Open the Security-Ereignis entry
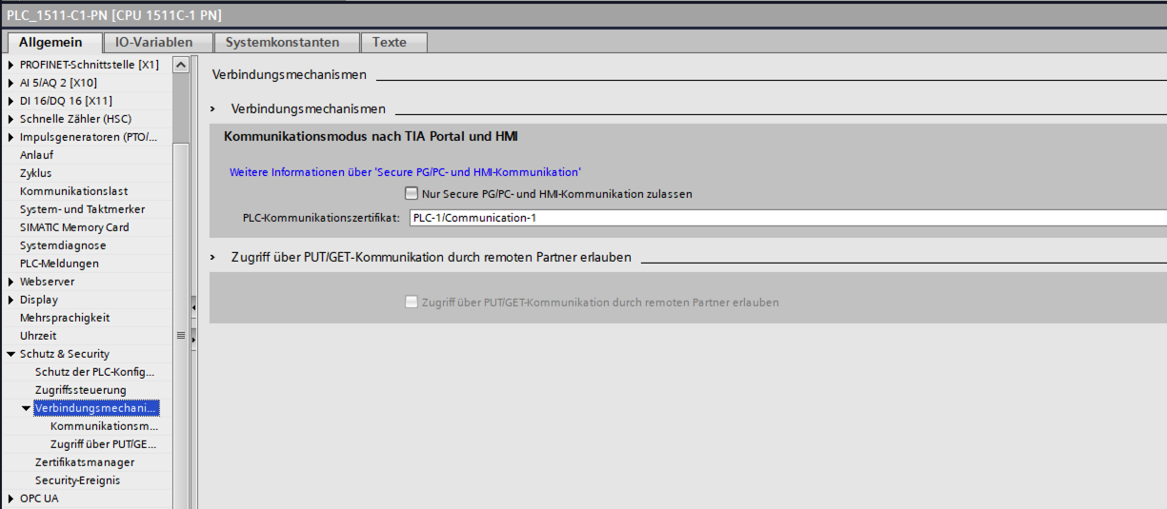The image size is (1167, 509). [x=78, y=480]
